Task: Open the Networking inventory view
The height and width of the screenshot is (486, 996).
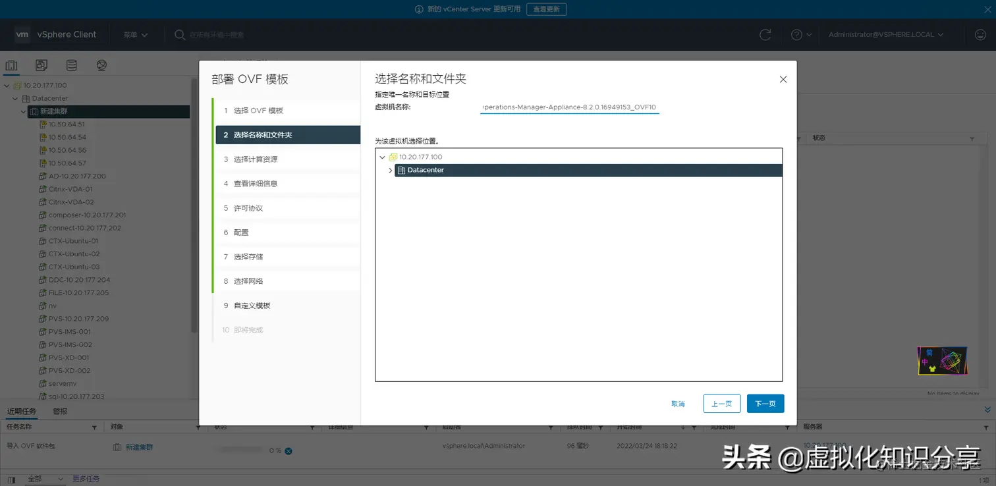Action: [x=101, y=65]
